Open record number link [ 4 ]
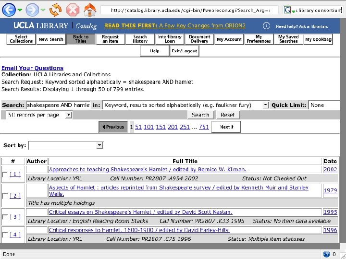The height and width of the screenshot is (259, 346). tap(15, 235)
